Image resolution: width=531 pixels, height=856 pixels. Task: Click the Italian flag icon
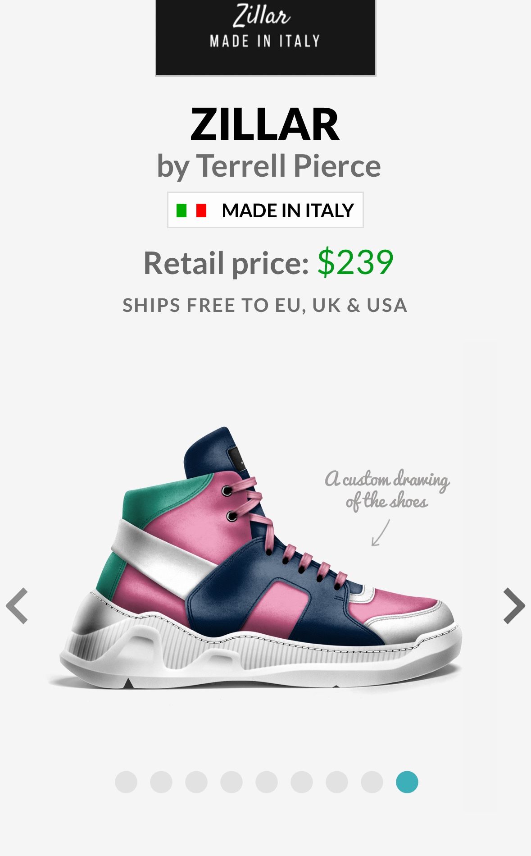[x=191, y=211]
